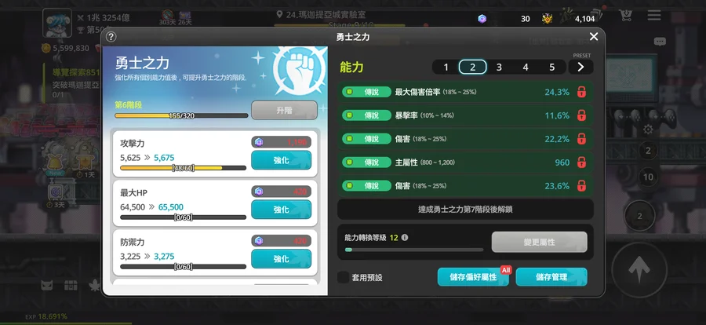Toggle lock on 主屬性 ability row
Screen dimensions: 706x325
(x=581, y=162)
